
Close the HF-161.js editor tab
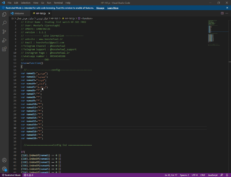point(49,13)
